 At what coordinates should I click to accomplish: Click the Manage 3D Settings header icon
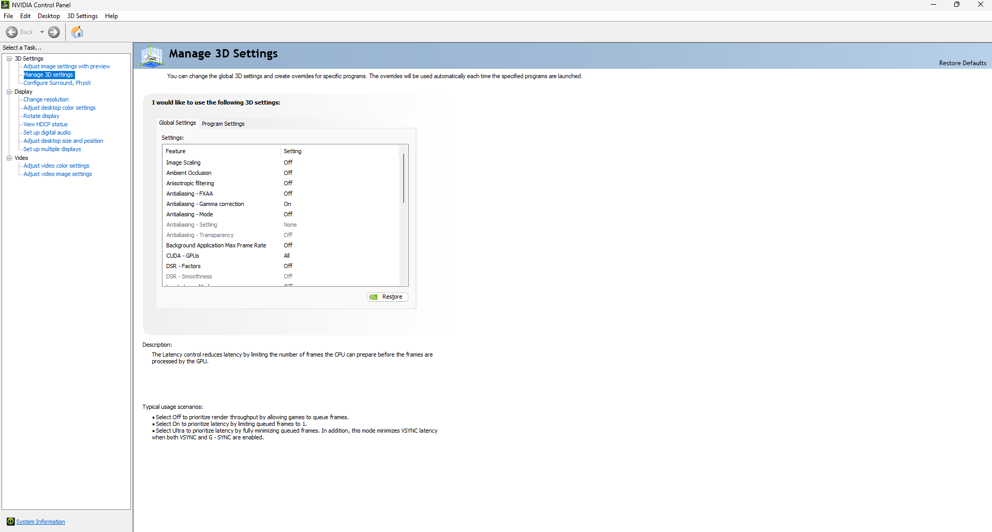(x=152, y=56)
